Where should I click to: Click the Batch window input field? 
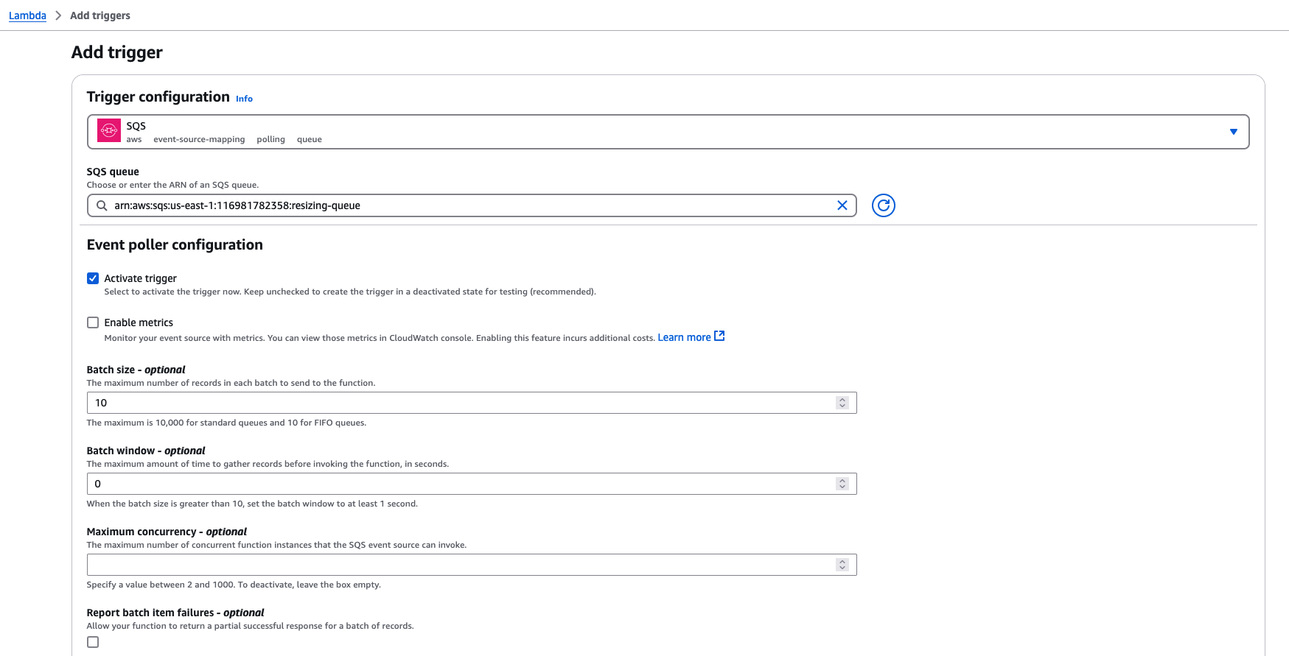click(x=472, y=484)
